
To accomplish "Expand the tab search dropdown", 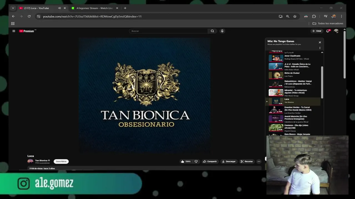I will 13,8.
